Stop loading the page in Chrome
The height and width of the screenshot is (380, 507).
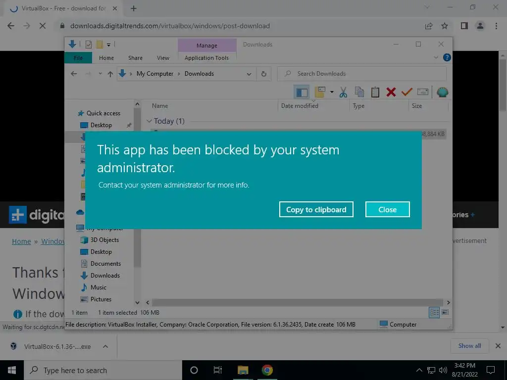coord(43,26)
